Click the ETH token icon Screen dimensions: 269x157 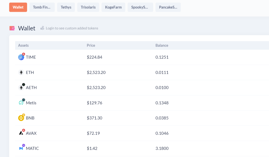21,72
